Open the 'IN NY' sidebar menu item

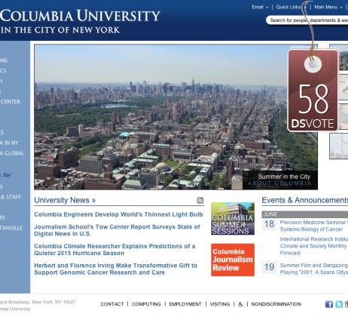click(x=9, y=143)
